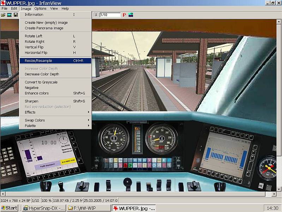Click the vertical scrollbar down arrow
282x212 pixels.
[x=278, y=189]
